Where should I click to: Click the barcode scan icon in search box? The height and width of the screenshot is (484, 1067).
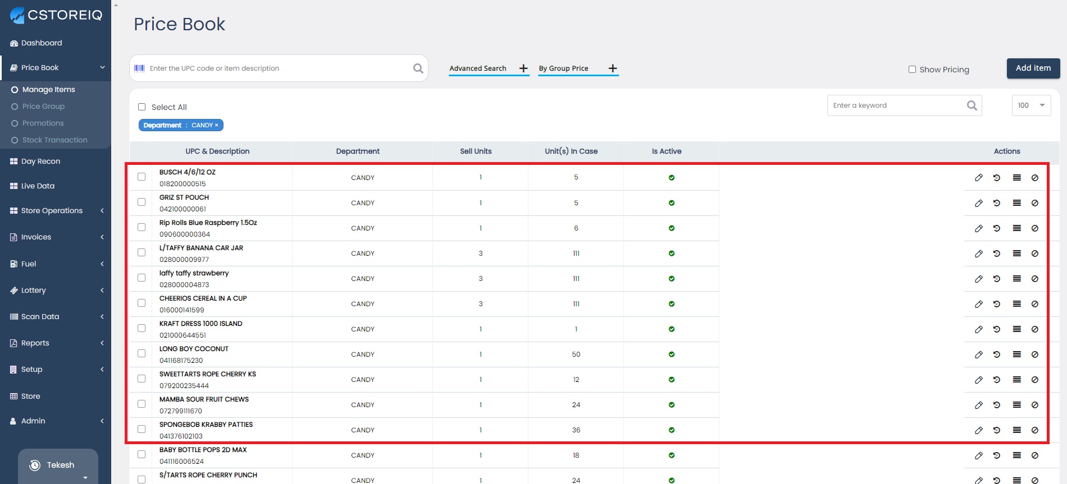[139, 68]
